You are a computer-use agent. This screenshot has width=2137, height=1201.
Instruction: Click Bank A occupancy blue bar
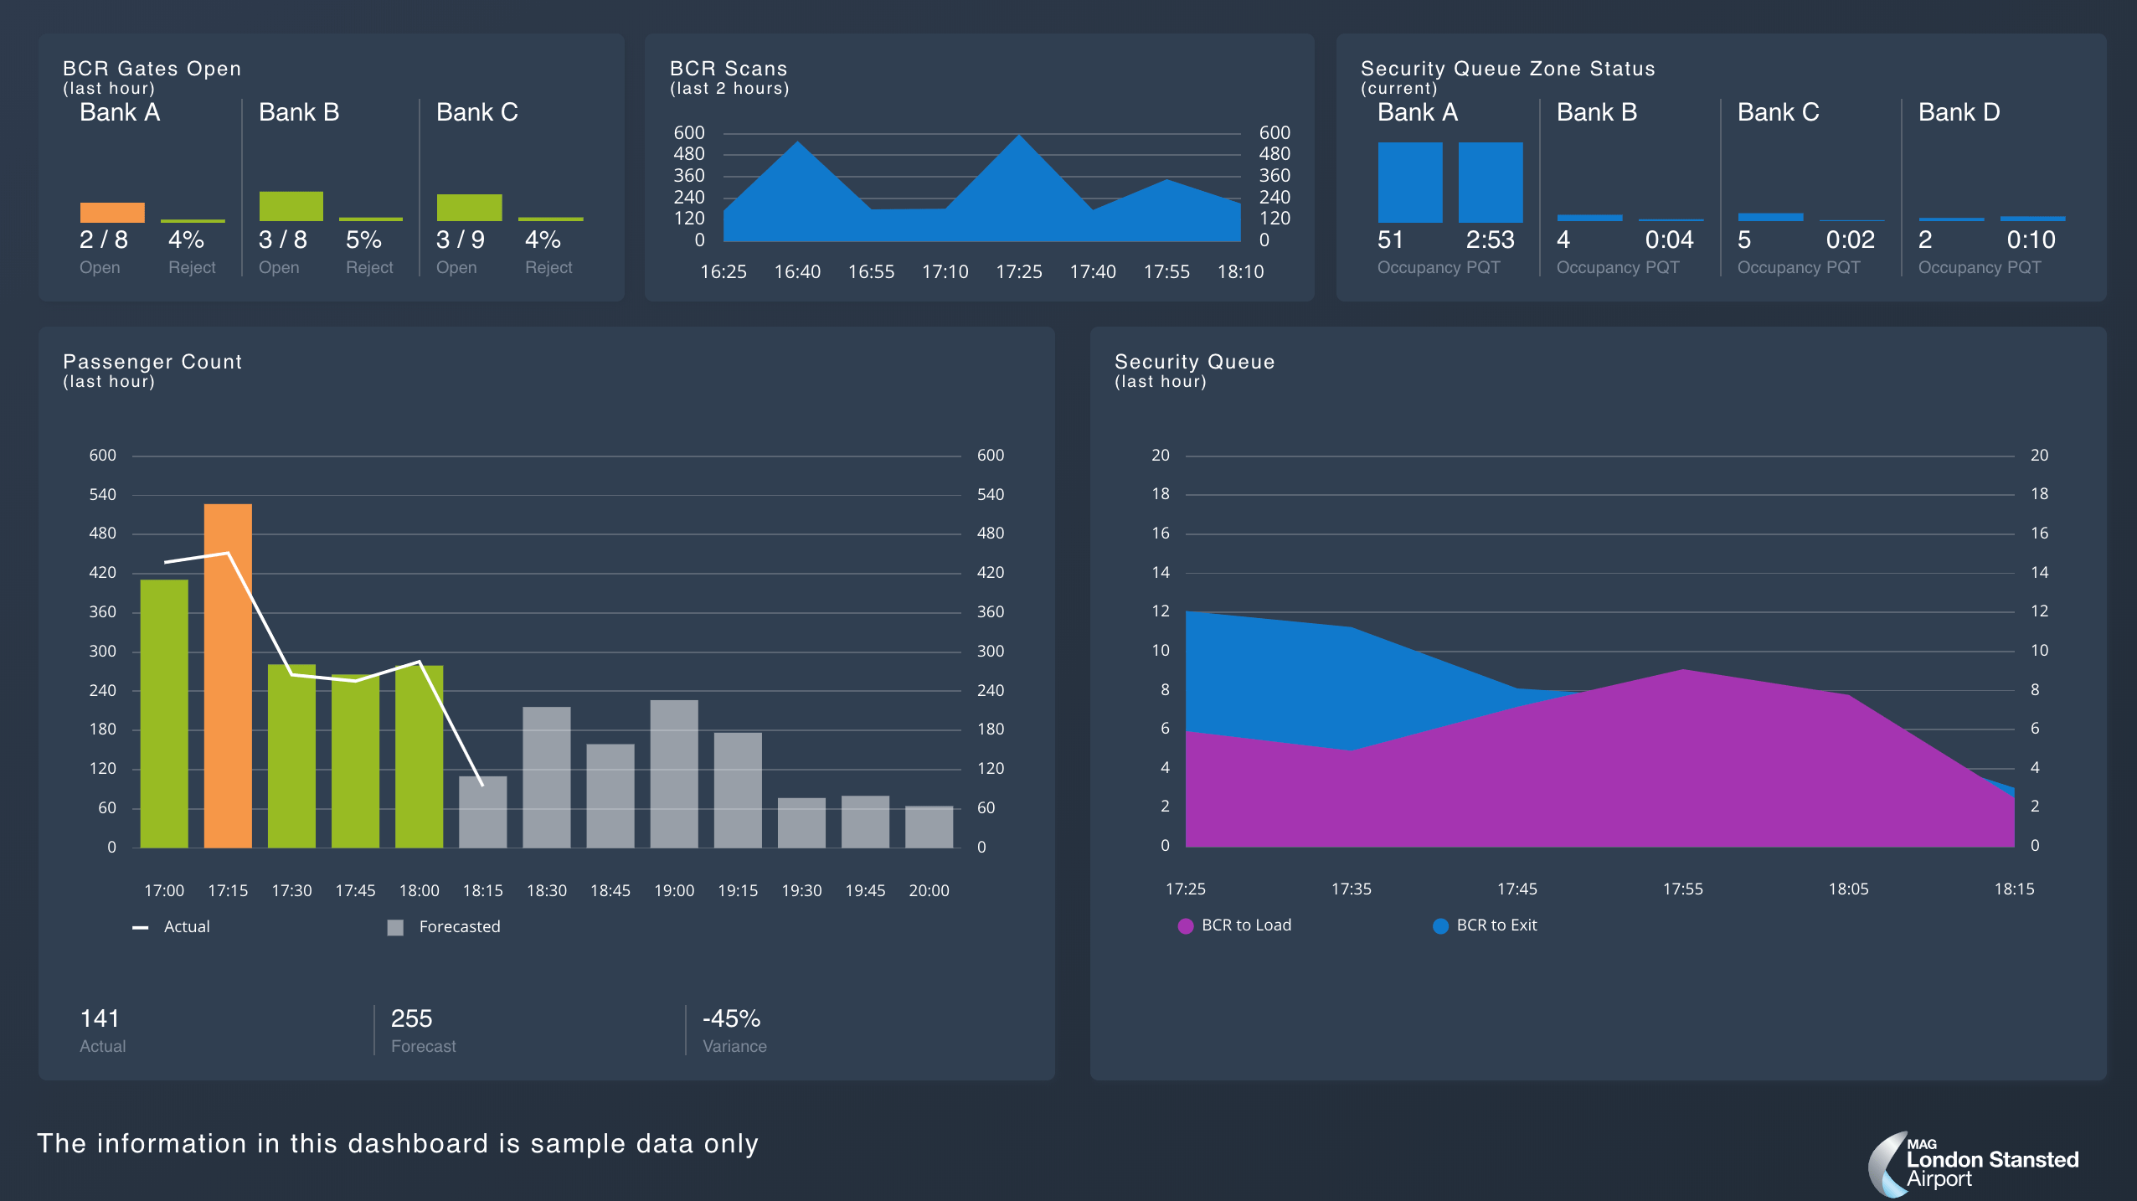pos(1410,182)
